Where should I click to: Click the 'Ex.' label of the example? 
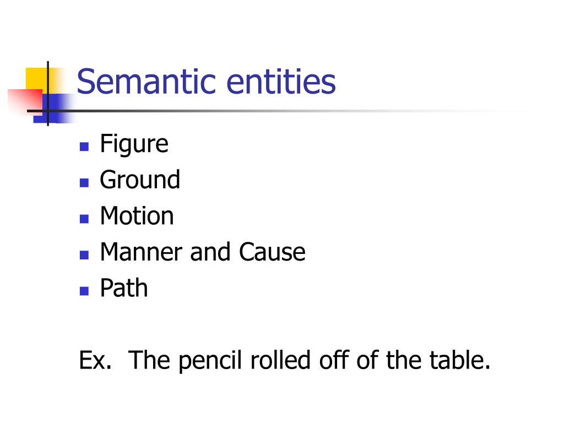[x=95, y=360]
